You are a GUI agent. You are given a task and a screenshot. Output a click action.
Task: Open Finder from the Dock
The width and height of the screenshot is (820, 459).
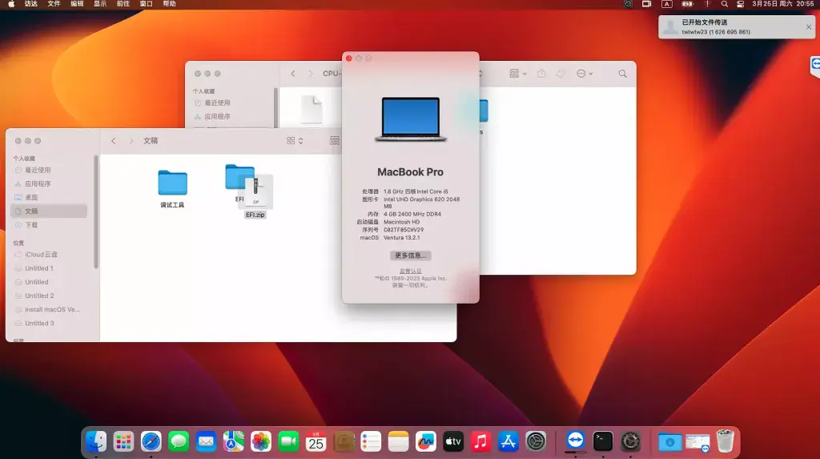pos(96,441)
